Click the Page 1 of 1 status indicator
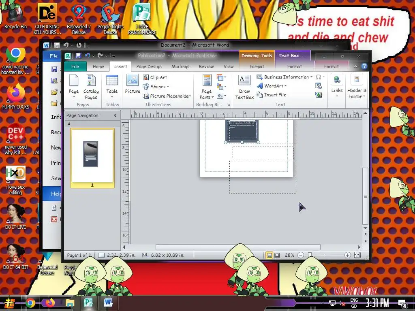415x311 pixels. (79, 255)
